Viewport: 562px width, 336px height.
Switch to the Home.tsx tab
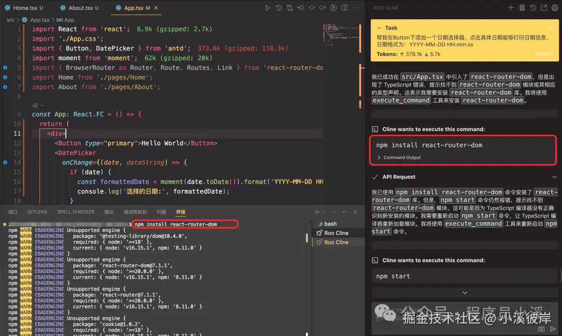(24, 8)
